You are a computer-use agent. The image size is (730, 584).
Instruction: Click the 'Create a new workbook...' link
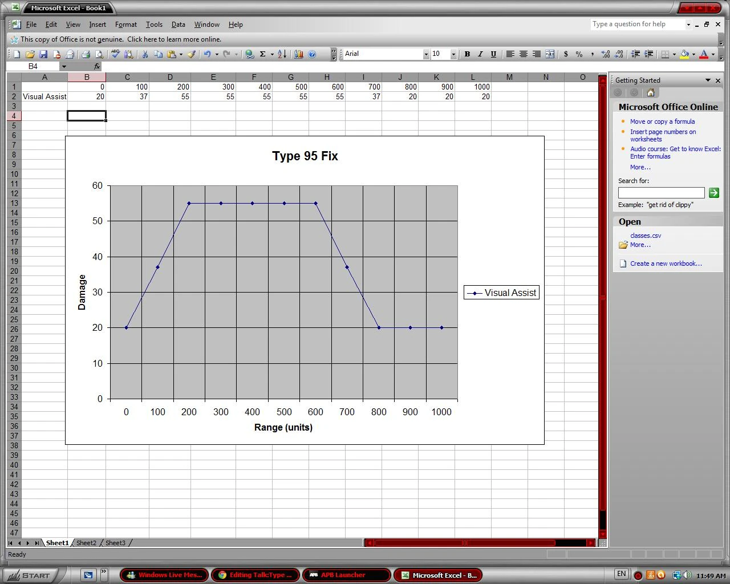pos(666,263)
